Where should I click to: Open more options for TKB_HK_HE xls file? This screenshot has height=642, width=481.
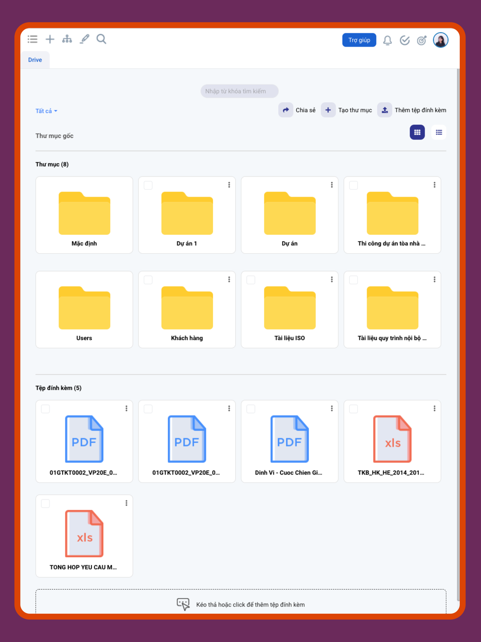click(434, 408)
